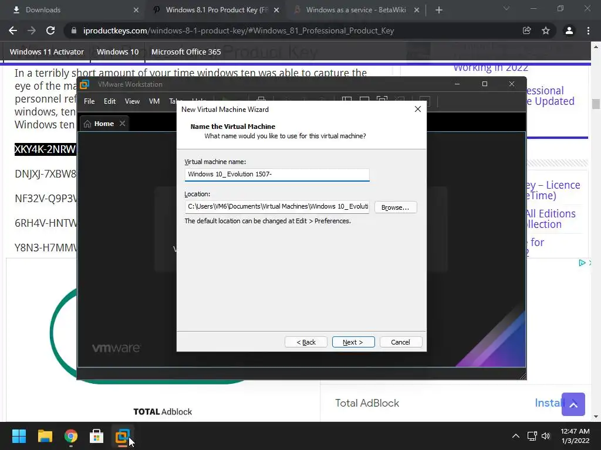Open Windows 11 Activator site menu
Image resolution: width=601 pixels, height=450 pixels.
click(47, 52)
